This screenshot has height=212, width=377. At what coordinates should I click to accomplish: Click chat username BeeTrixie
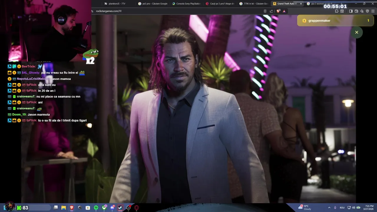pyautogui.click(x=29, y=67)
